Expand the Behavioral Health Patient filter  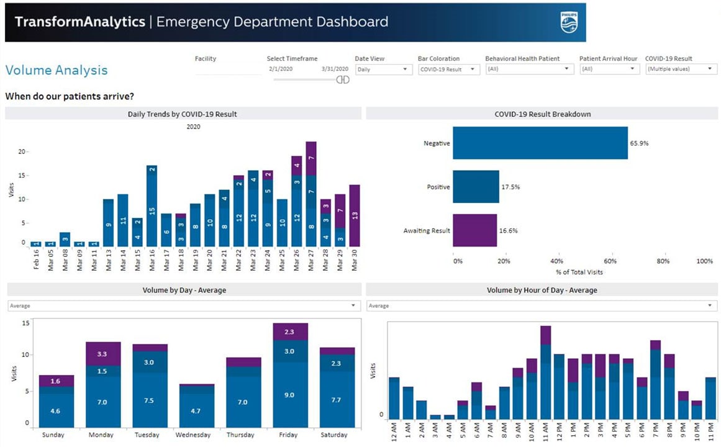click(x=529, y=70)
